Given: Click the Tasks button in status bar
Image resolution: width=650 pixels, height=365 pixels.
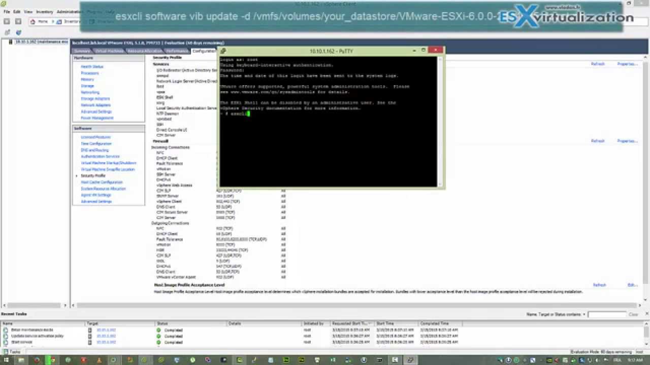Looking at the screenshot, I should 13,352.
